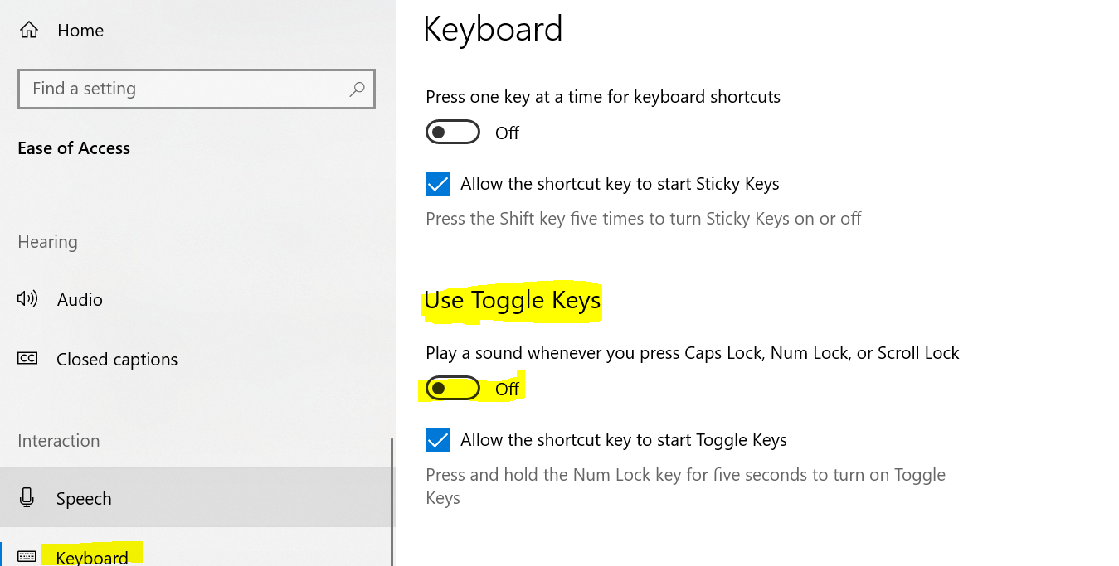This screenshot has width=1119, height=566.
Task: Select the Audio speaker icon
Action: [x=27, y=299]
